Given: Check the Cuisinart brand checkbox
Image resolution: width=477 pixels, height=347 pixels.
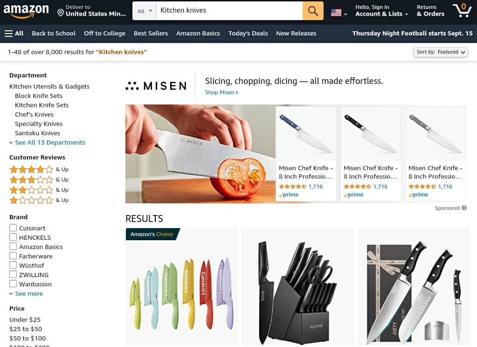Looking at the screenshot, I should point(13,228).
